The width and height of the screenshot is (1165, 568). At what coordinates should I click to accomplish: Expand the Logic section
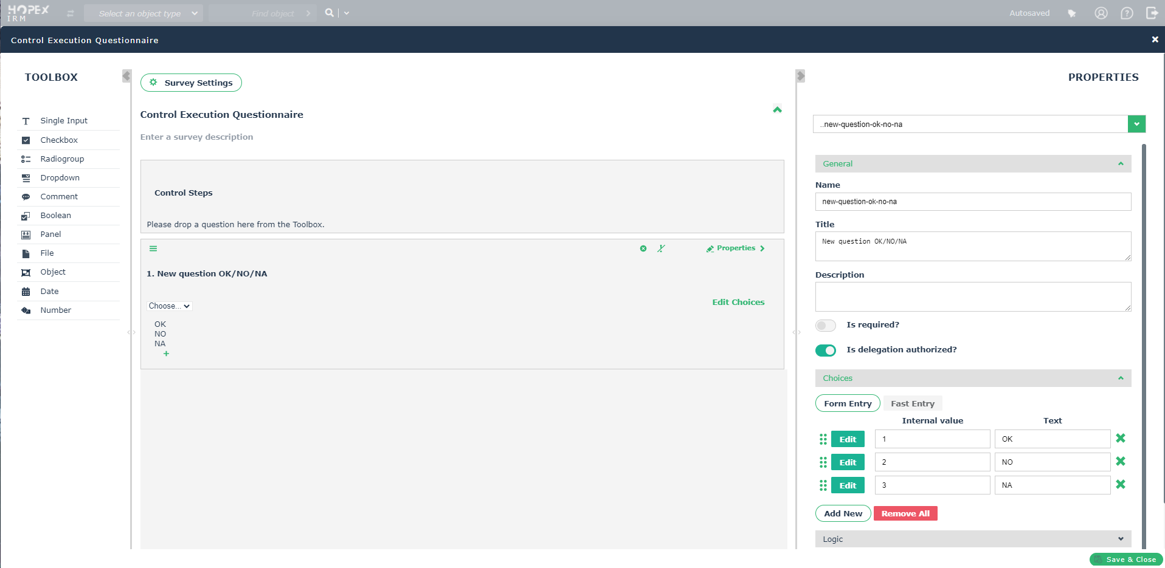[973, 539]
